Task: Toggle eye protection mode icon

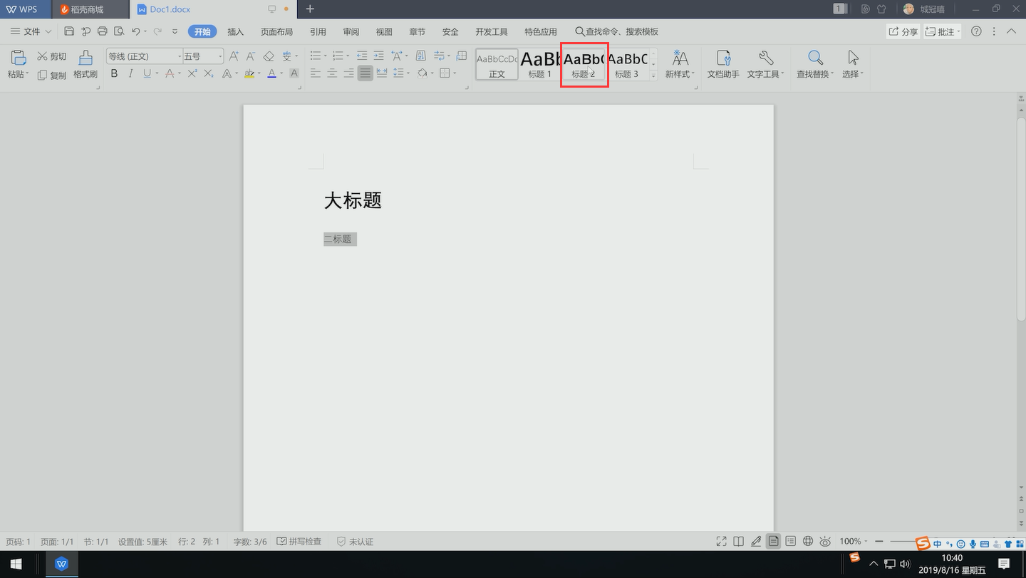Action: coord(825,542)
